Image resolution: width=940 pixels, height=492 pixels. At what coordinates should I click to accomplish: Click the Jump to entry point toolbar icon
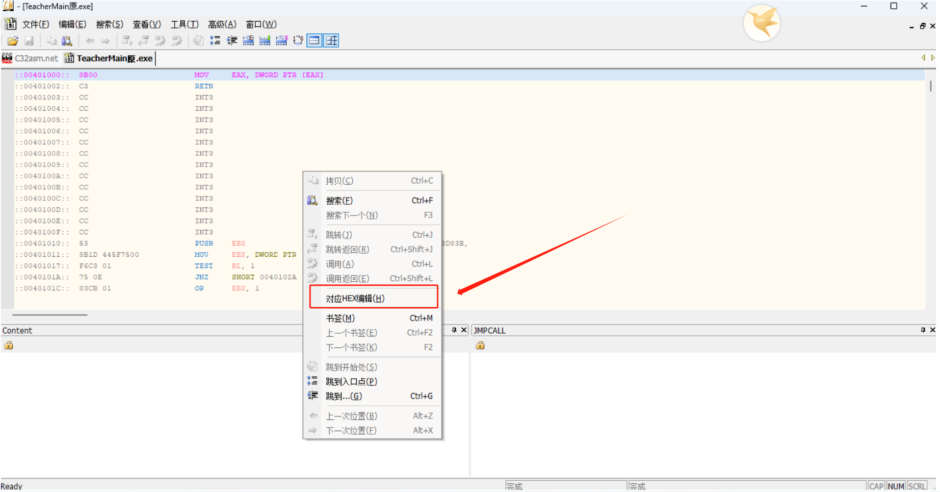click(215, 41)
